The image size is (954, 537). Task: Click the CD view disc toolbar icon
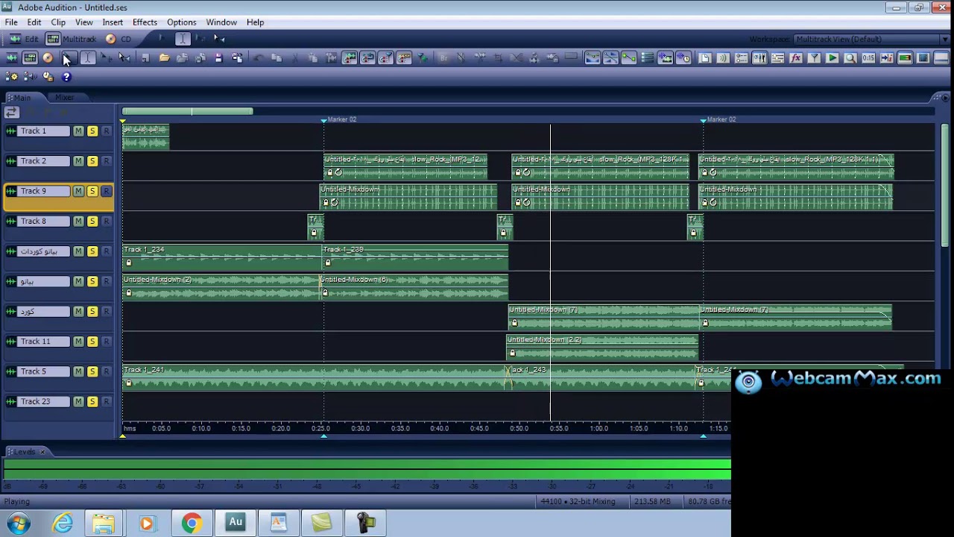(x=48, y=58)
